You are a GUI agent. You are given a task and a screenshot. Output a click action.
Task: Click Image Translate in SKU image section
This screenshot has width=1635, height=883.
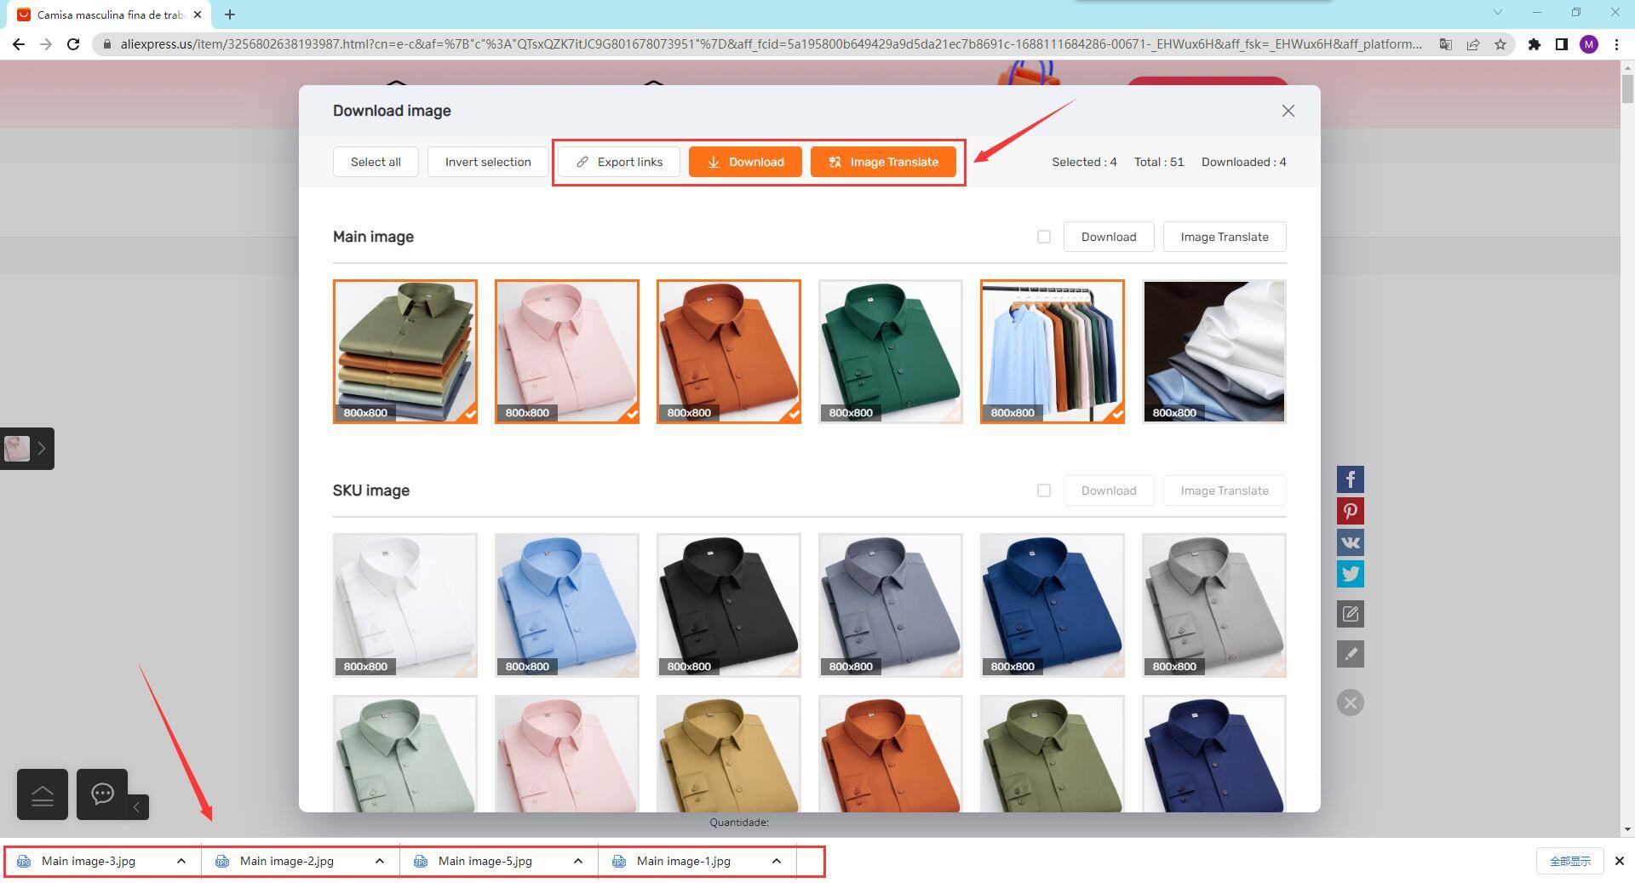tap(1225, 490)
